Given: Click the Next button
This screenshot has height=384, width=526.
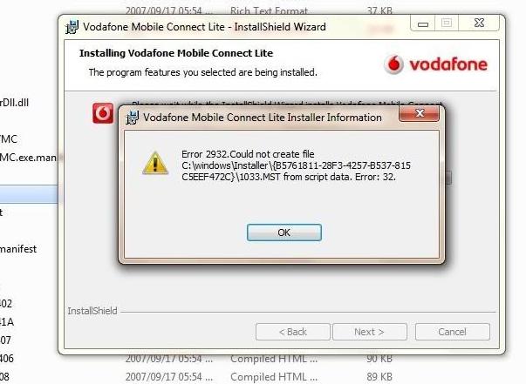Looking at the screenshot, I should [x=370, y=332].
